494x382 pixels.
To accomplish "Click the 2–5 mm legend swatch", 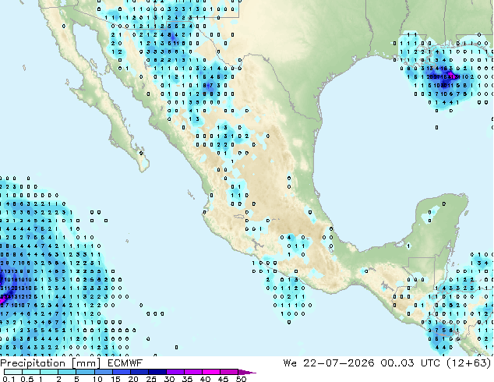I will click(x=67, y=372).
